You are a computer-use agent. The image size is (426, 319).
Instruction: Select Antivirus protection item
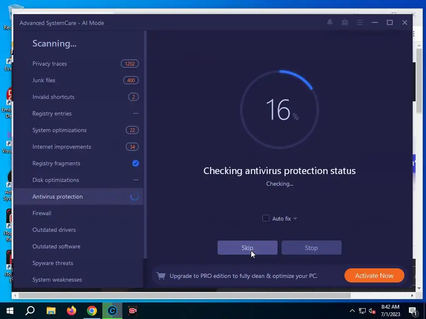[x=79, y=196]
